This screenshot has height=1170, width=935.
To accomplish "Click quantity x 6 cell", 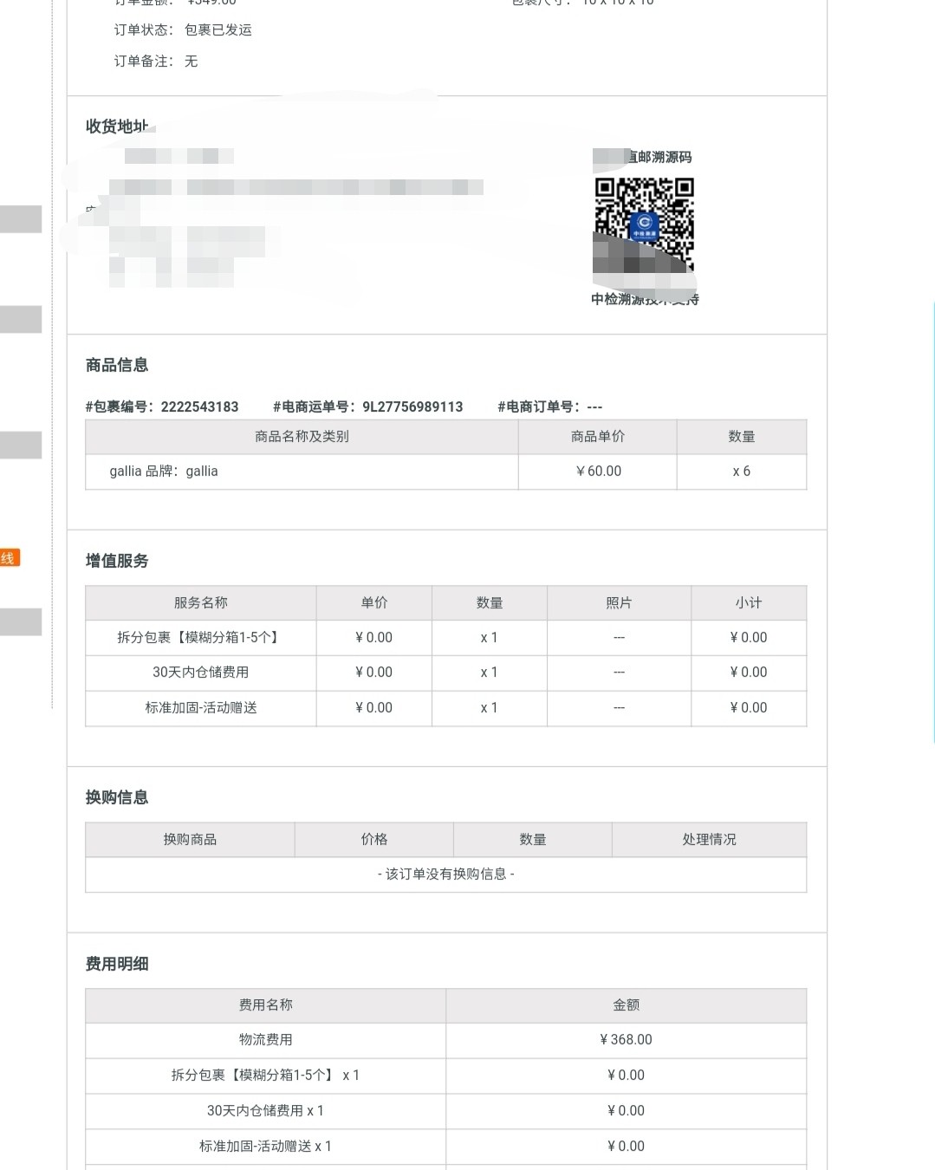I will pyautogui.click(x=742, y=471).
